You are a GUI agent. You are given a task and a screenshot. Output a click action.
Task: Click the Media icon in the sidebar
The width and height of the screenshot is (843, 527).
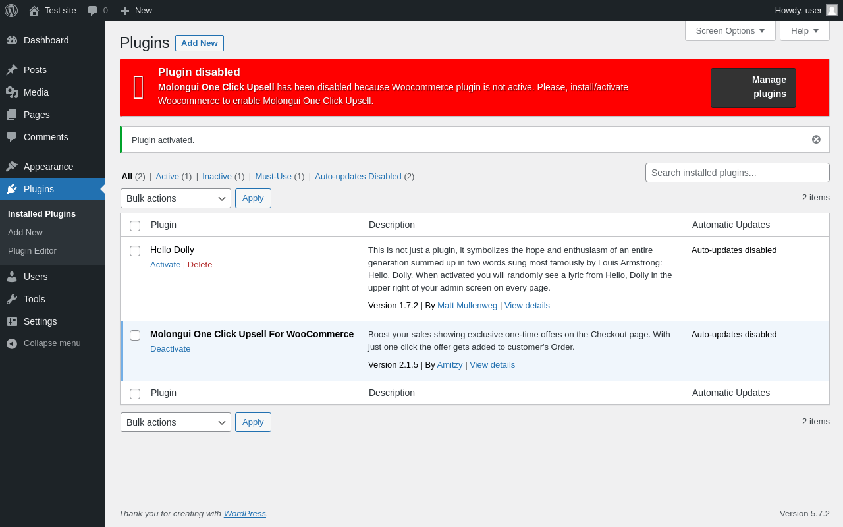[x=12, y=92]
